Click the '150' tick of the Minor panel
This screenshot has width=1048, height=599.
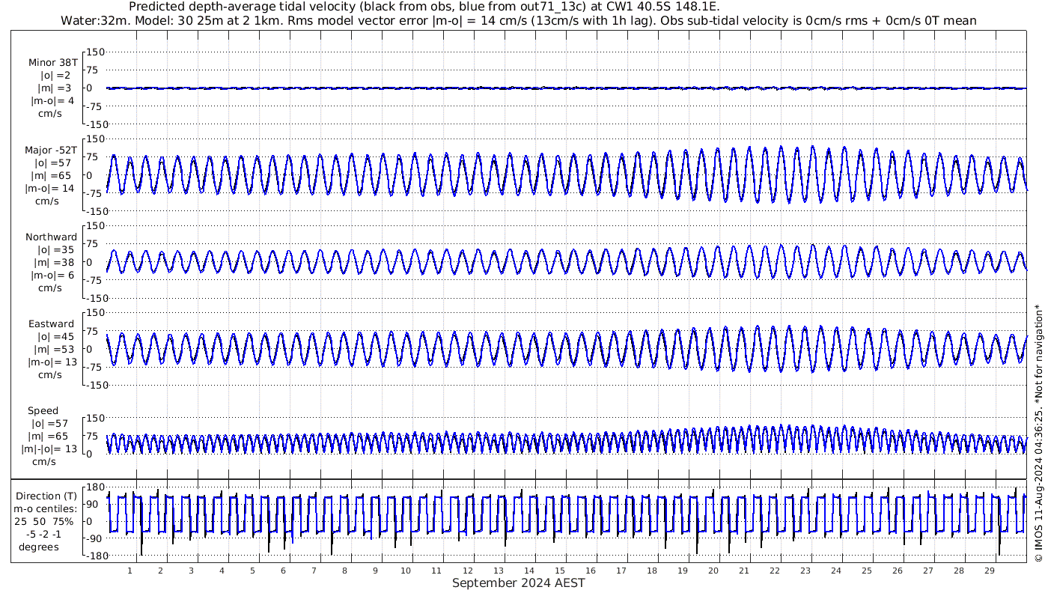click(96, 52)
